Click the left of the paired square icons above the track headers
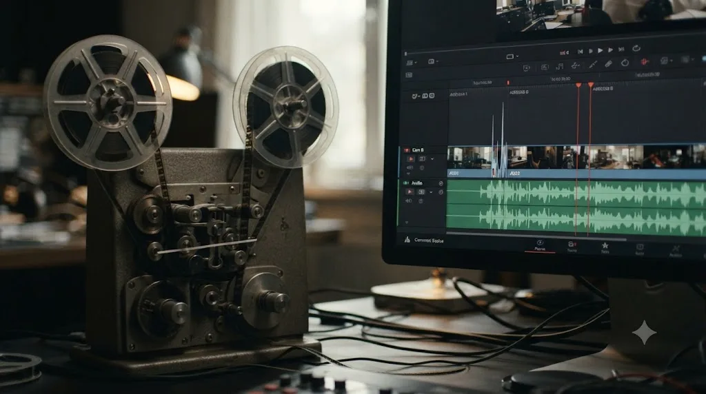The width and height of the screenshot is (706, 394). 425,96
